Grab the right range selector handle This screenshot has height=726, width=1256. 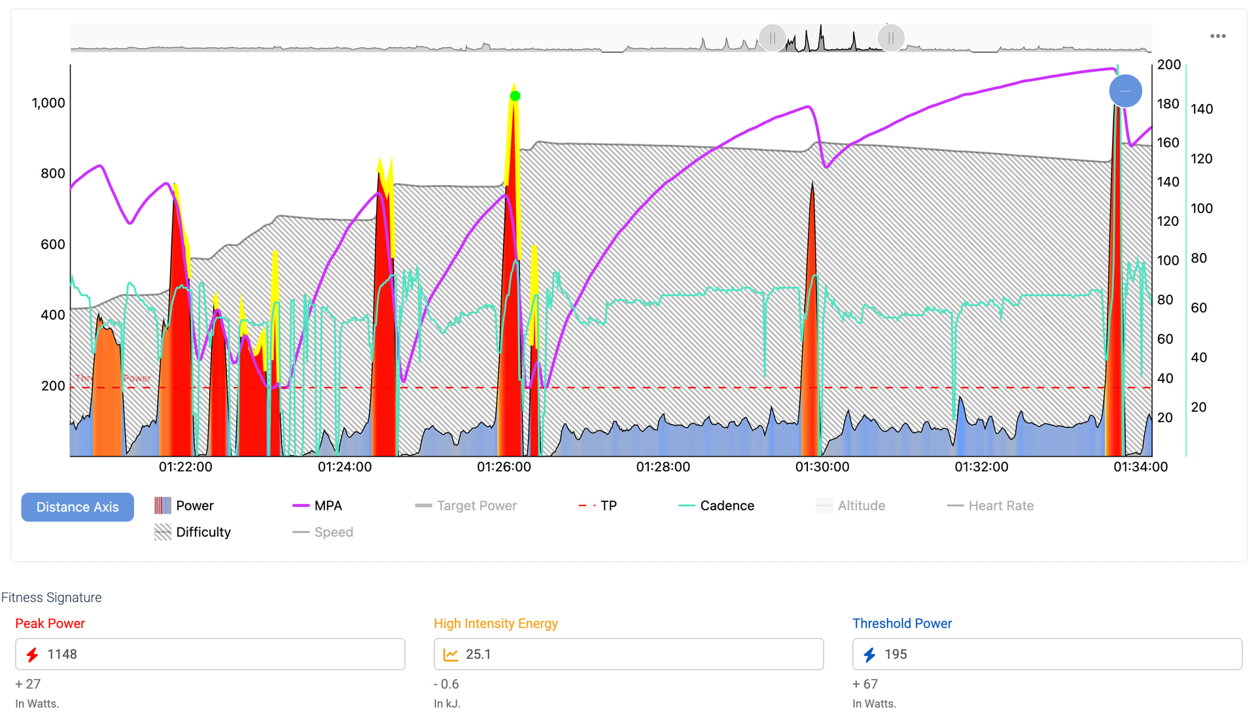point(890,38)
